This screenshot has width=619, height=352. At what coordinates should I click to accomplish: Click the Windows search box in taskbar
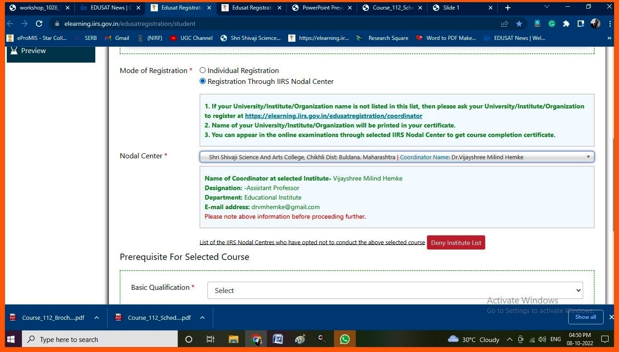(x=100, y=339)
